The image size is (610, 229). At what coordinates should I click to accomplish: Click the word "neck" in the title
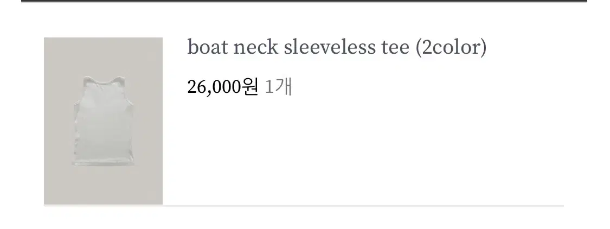(x=255, y=48)
